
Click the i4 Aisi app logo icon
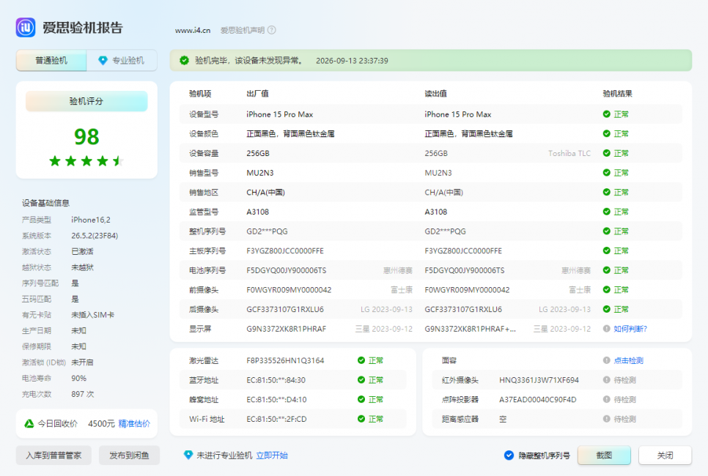point(26,28)
